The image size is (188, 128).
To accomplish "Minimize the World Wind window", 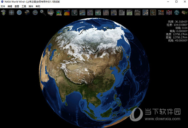I will click(168, 2).
